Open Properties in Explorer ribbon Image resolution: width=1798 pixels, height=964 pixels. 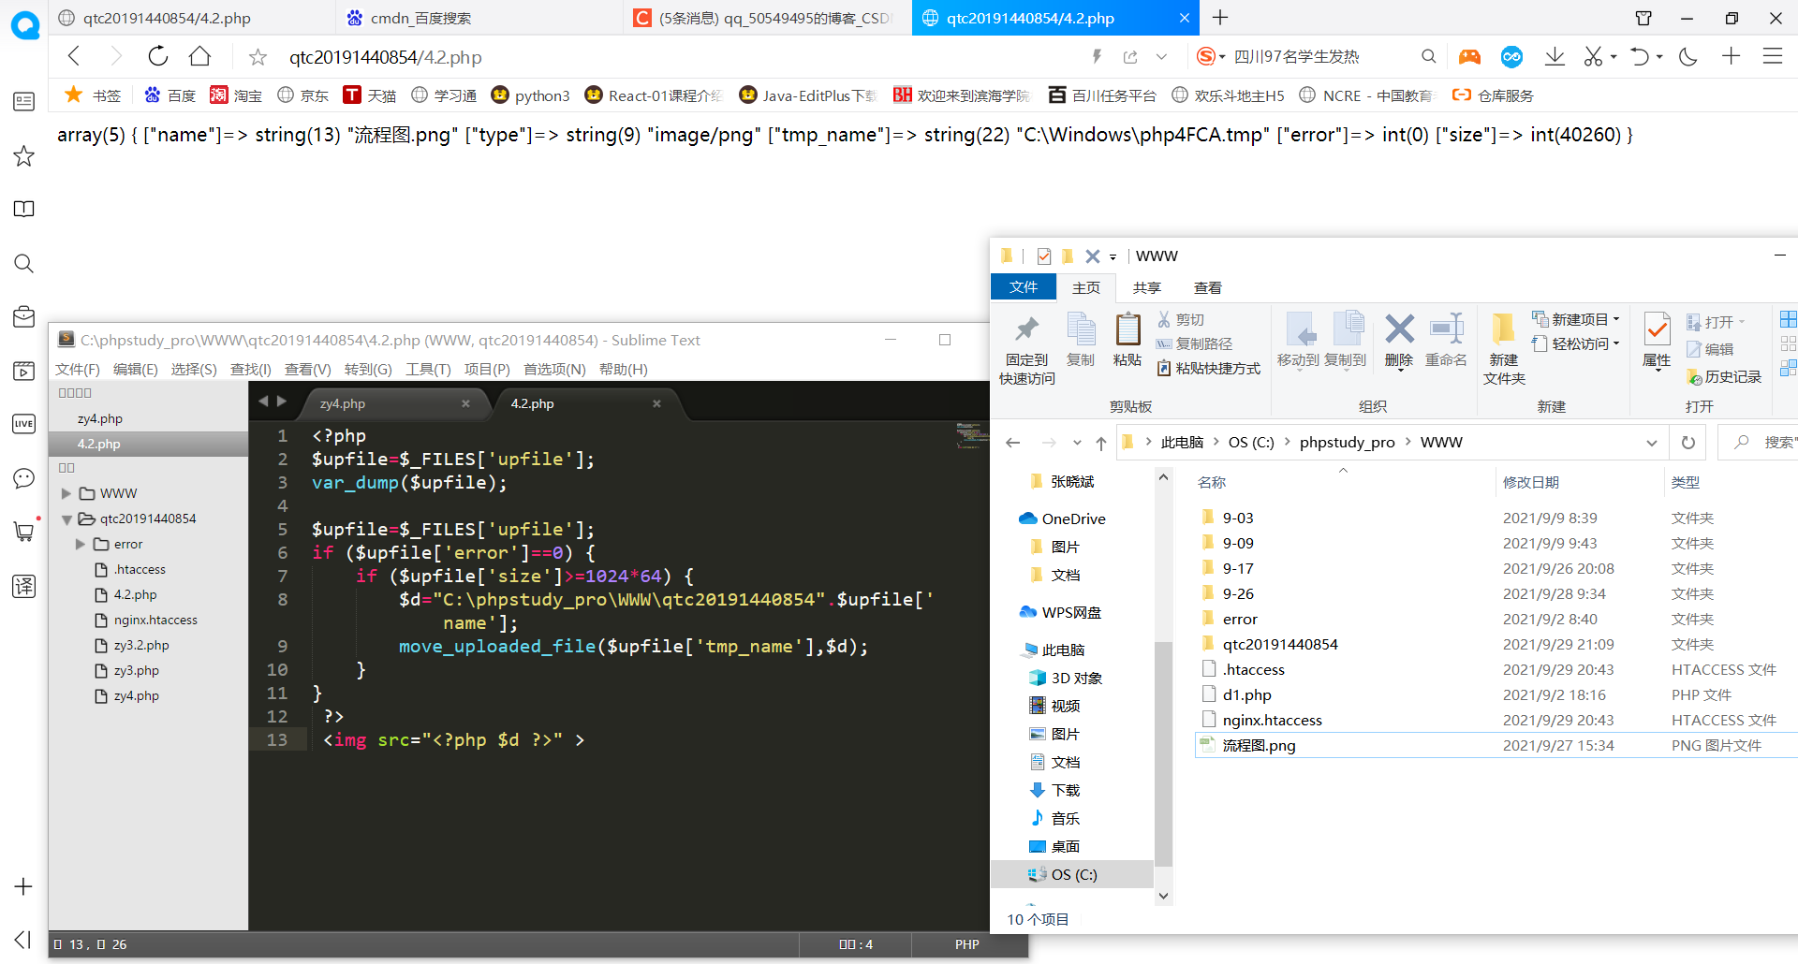(1657, 340)
